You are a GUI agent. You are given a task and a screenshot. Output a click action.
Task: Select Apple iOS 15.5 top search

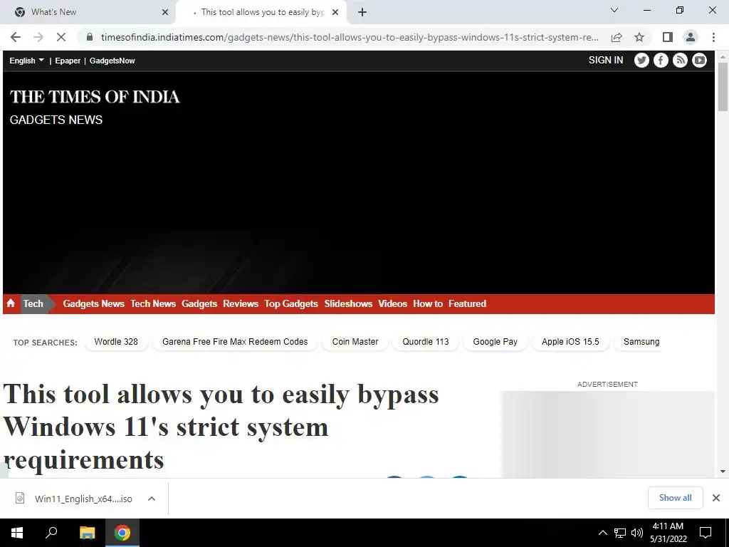pyautogui.click(x=570, y=342)
